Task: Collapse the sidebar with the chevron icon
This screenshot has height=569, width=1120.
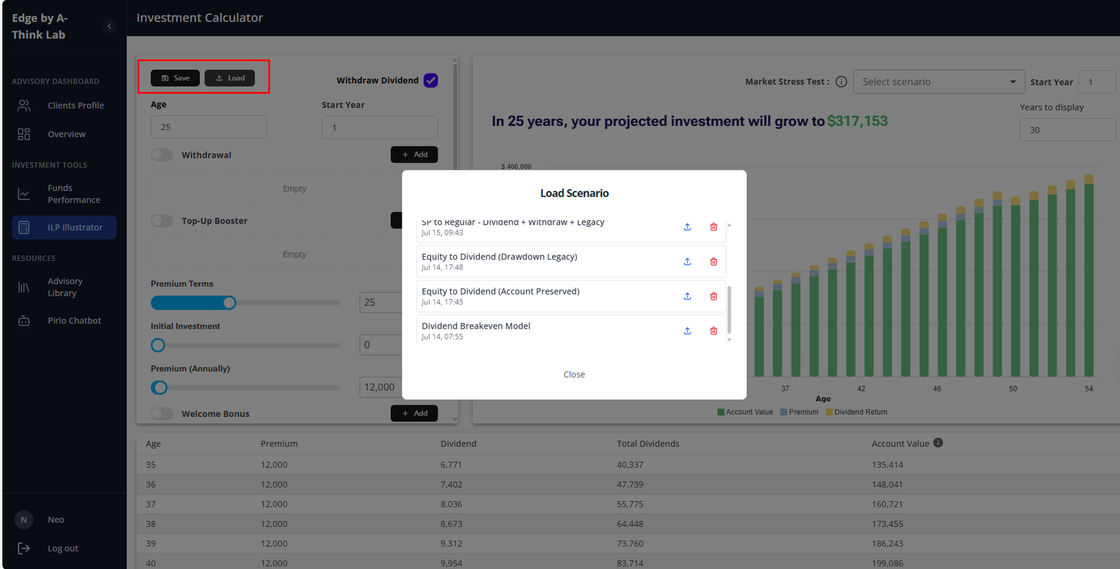Action: [x=109, y=26]
